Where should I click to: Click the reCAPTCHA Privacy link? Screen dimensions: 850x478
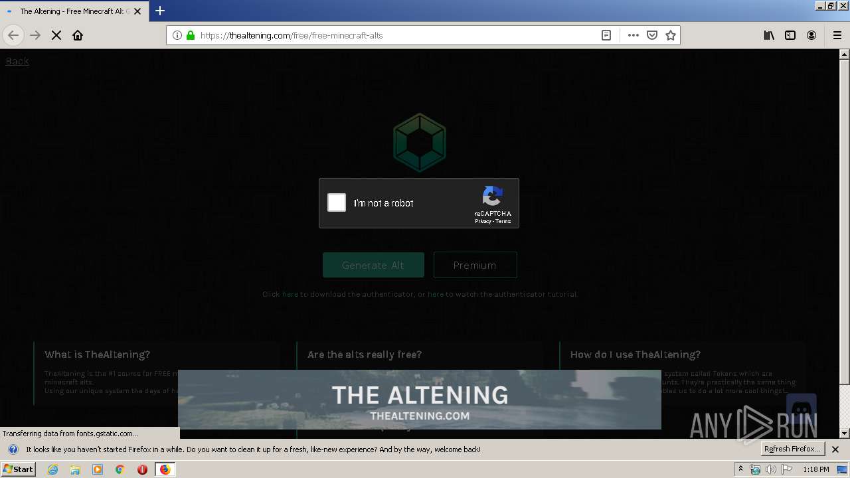click(483, 221)
